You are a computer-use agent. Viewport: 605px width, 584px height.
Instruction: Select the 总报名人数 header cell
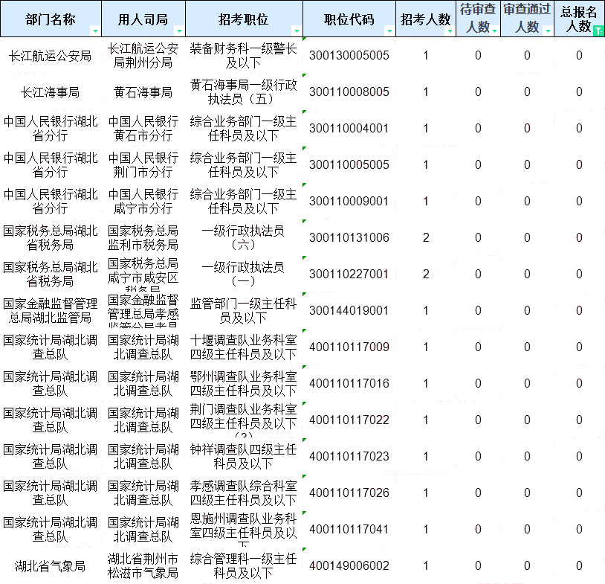[x=579, y=19]
